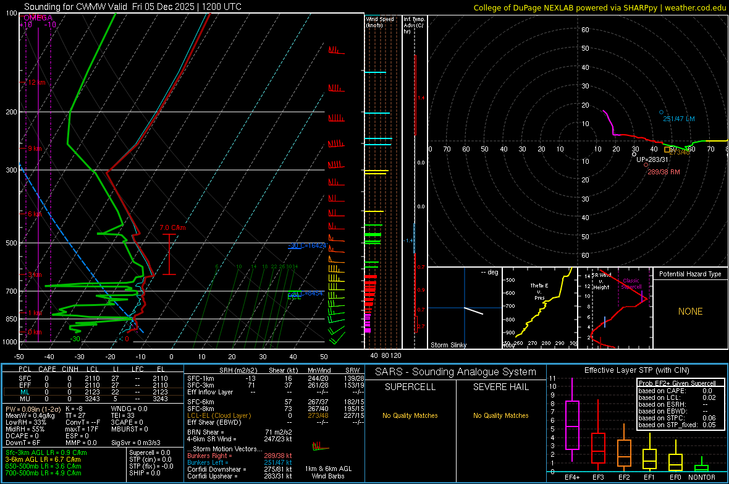The width and height of the screenshot is (729, 484).
Task: Click the DownT = 6F value
Action: tap(23, 443)
